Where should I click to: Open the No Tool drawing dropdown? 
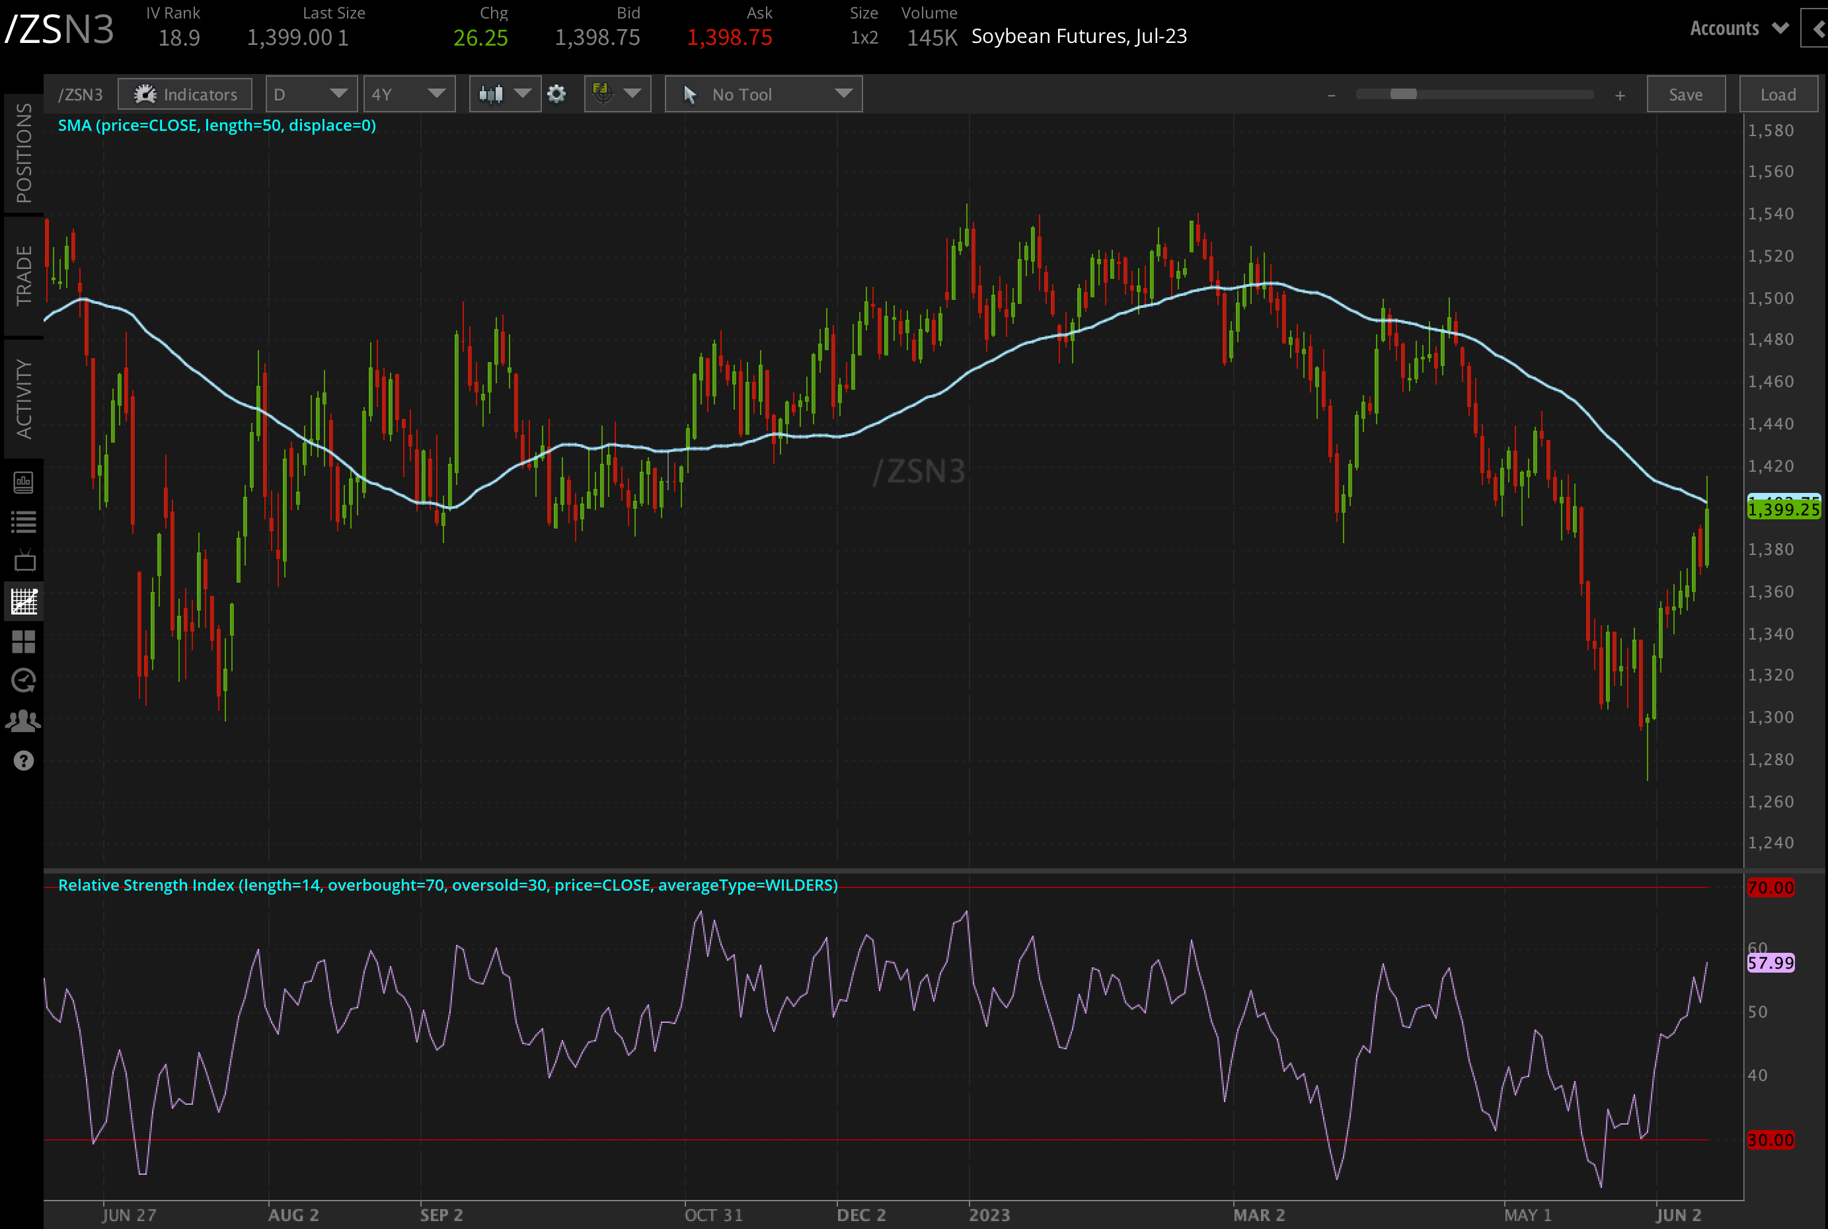pos(763,95)
